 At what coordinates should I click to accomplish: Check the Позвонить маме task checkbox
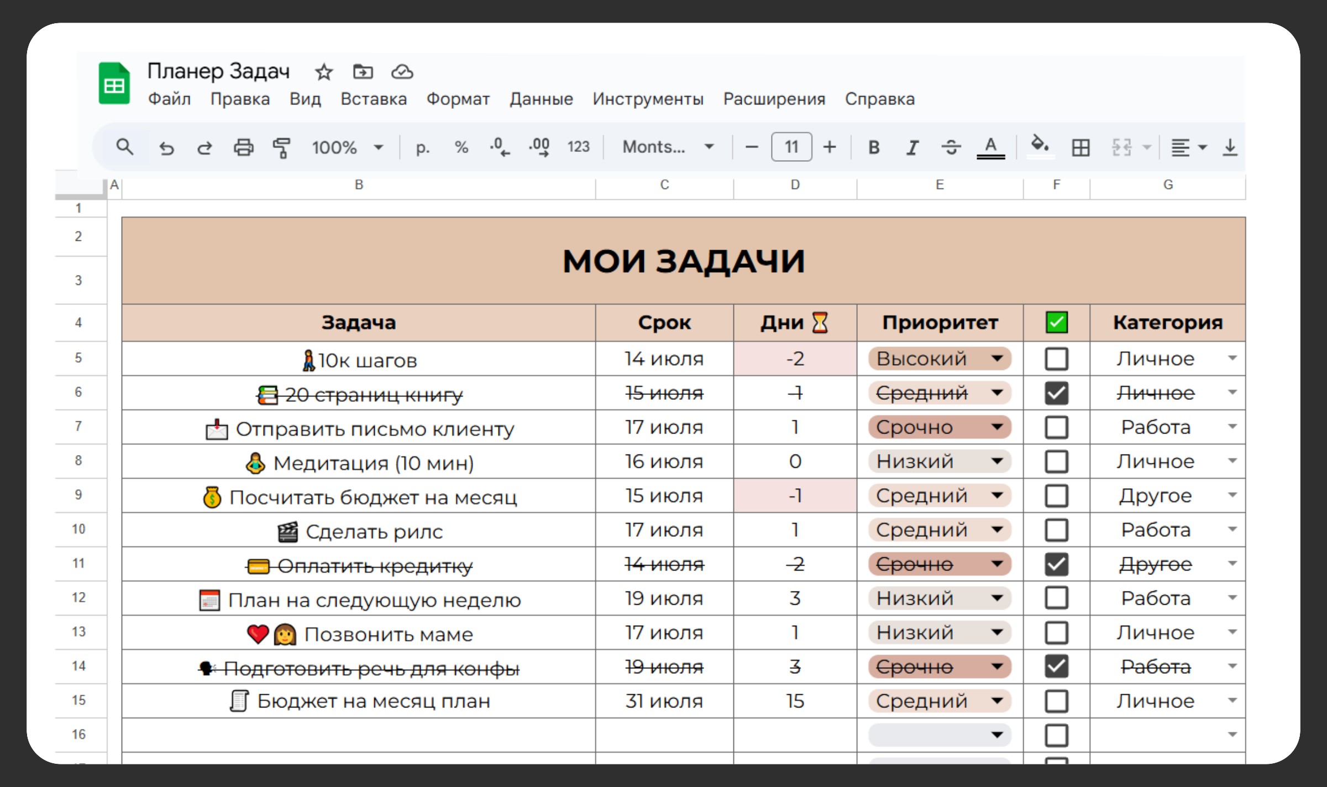tap(1056, 632)
